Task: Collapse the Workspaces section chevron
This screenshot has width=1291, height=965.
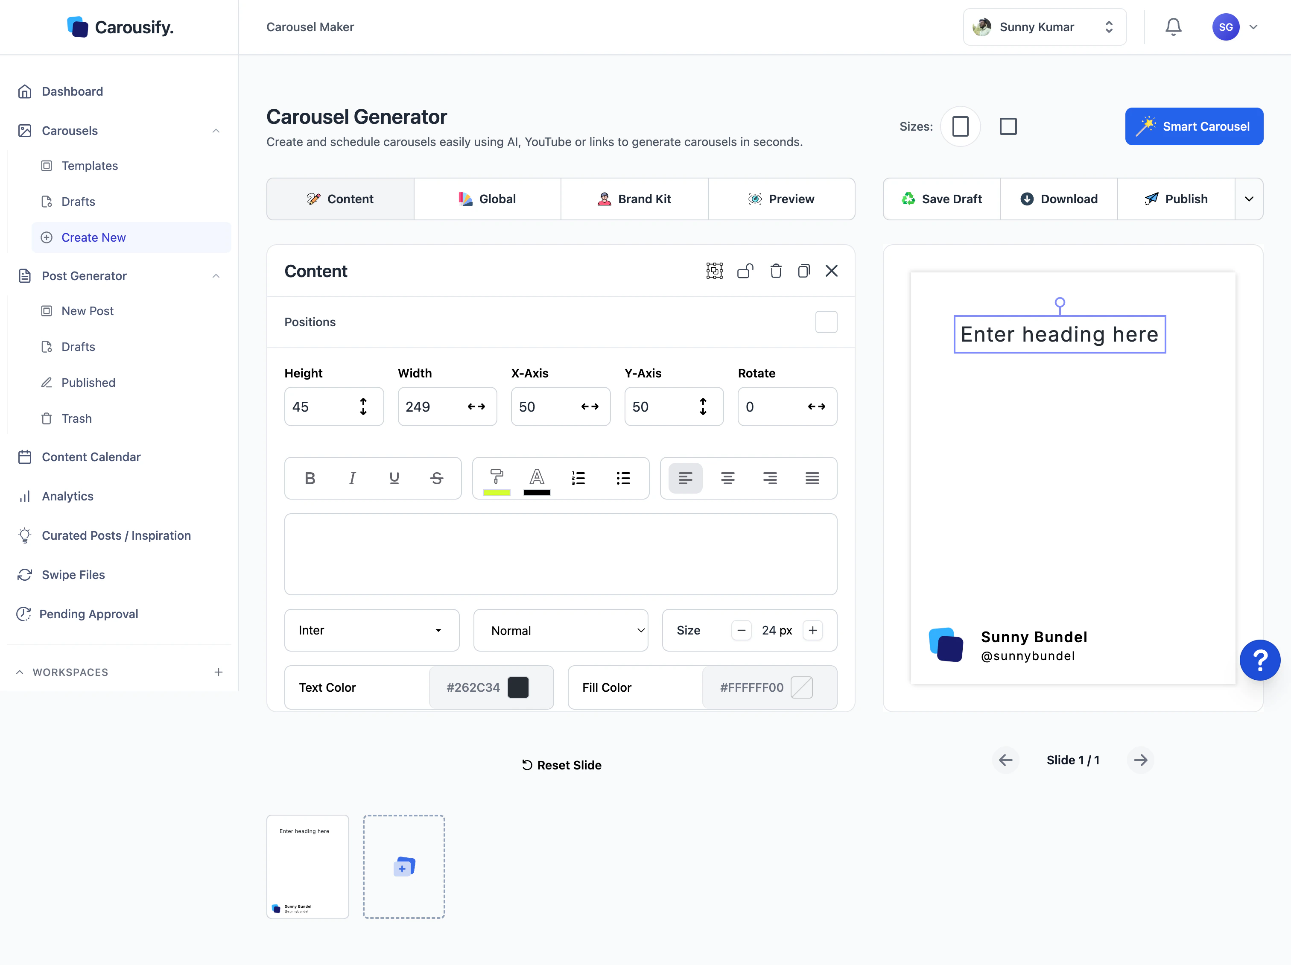Action: coord(20,672)
